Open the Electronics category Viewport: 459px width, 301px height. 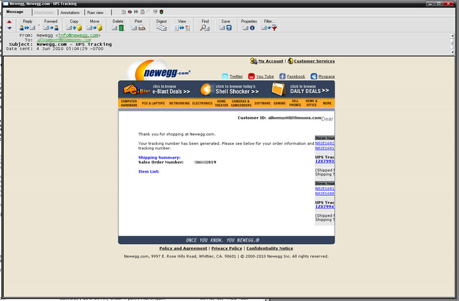click(203, 103)
